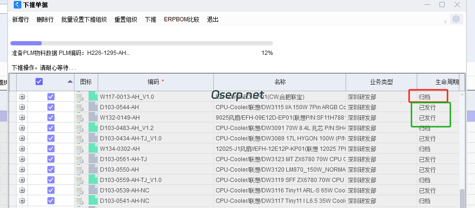Toggle the select-all checkbox in the table header
Viewport: 475px width, 208px height.
click(39, 81)
